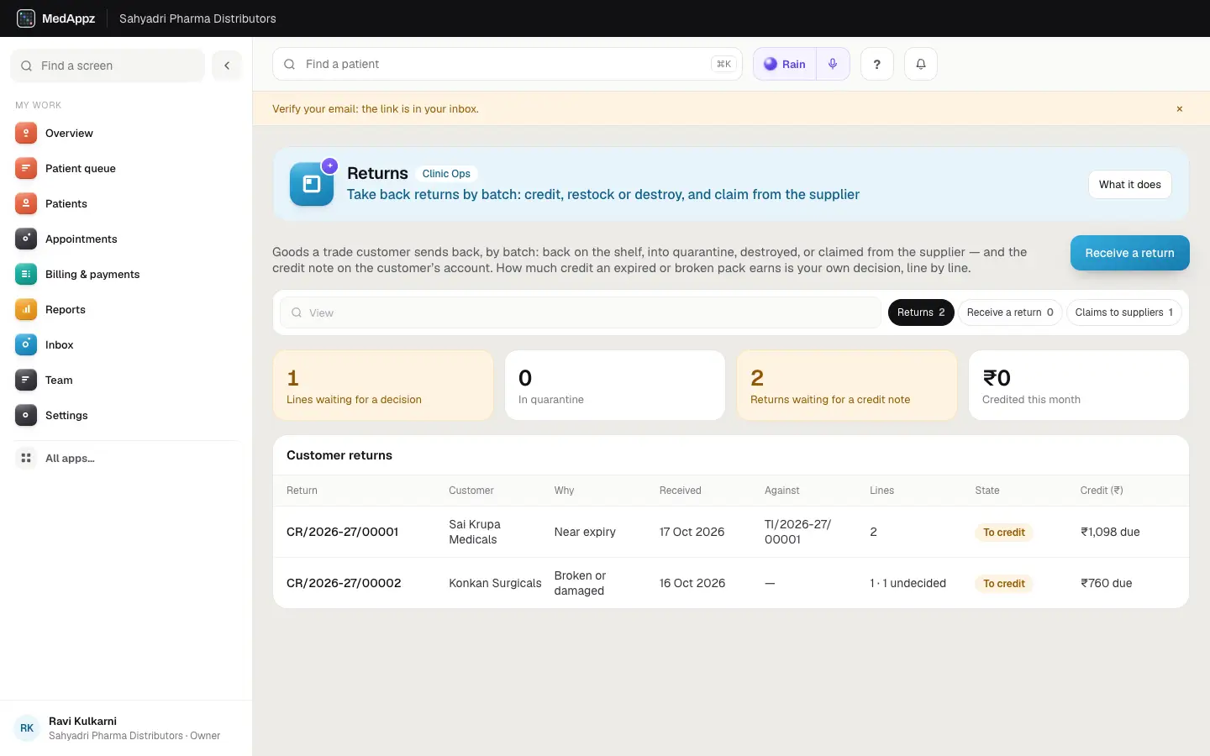Viewport: 1210px width, 756px height.
Task: Click the Return column header
Action: coord(302,491)
